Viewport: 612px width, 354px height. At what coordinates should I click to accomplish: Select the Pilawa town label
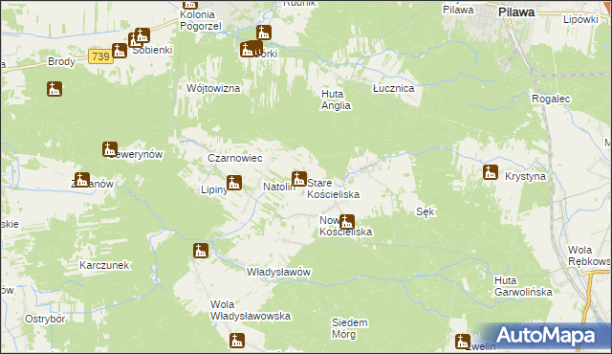(x=516, y=12)
